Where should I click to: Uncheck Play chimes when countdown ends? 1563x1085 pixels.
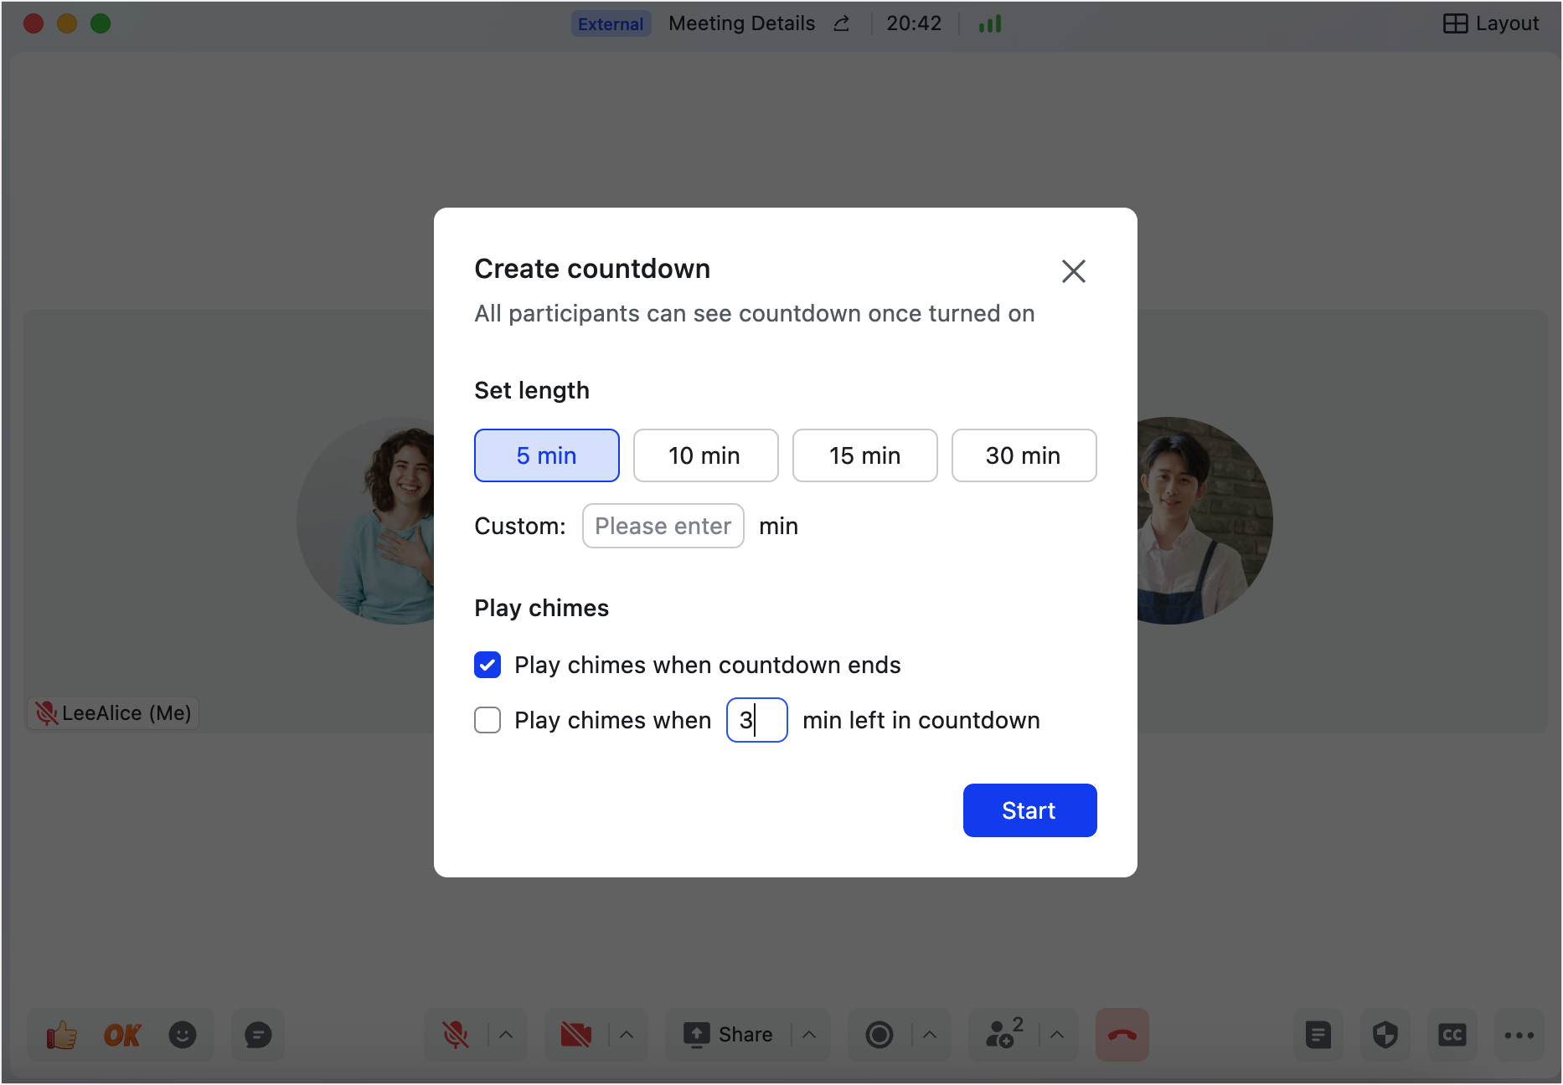pos(487,665)
